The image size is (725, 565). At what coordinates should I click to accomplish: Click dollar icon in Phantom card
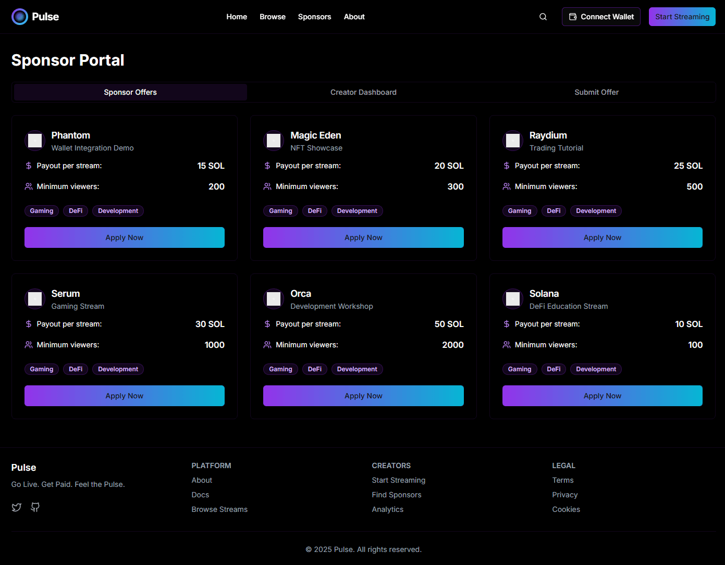pyautogui.click(x=29, y=166)
